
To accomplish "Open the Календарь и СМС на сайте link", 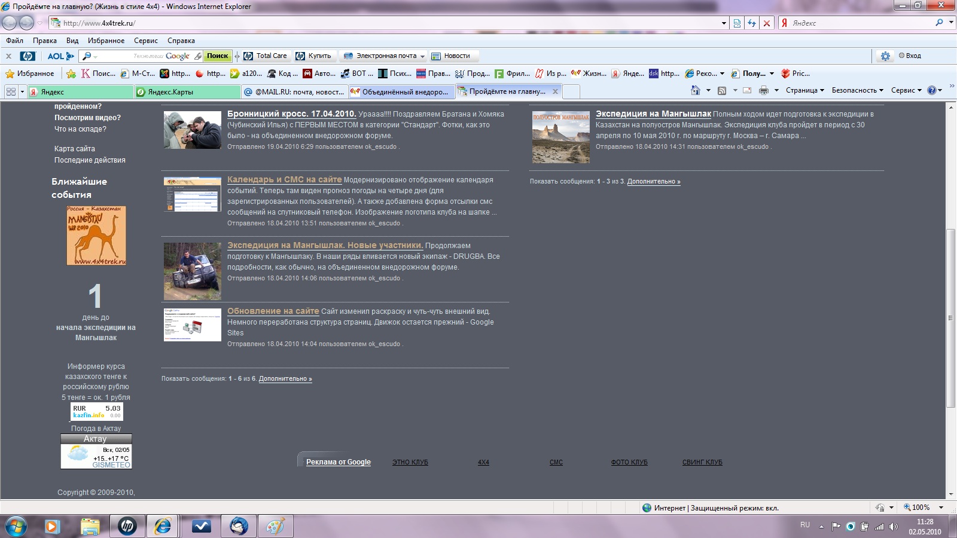I will click(284, 179).
